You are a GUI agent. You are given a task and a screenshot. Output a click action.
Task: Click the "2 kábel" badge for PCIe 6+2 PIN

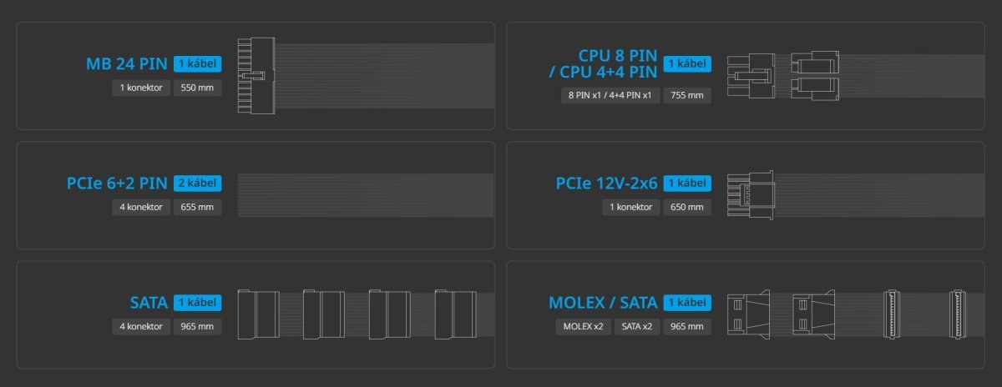pyautogui.click(x=197, y=183)
